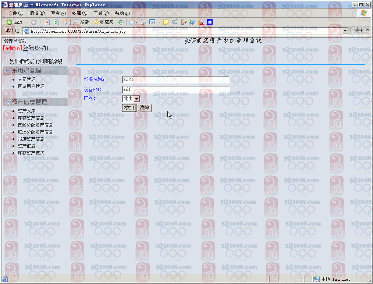The height and width of the screenshot is (284, 373).
Task: Close the Internet Explorer window
Action: (x=367, y=5)
